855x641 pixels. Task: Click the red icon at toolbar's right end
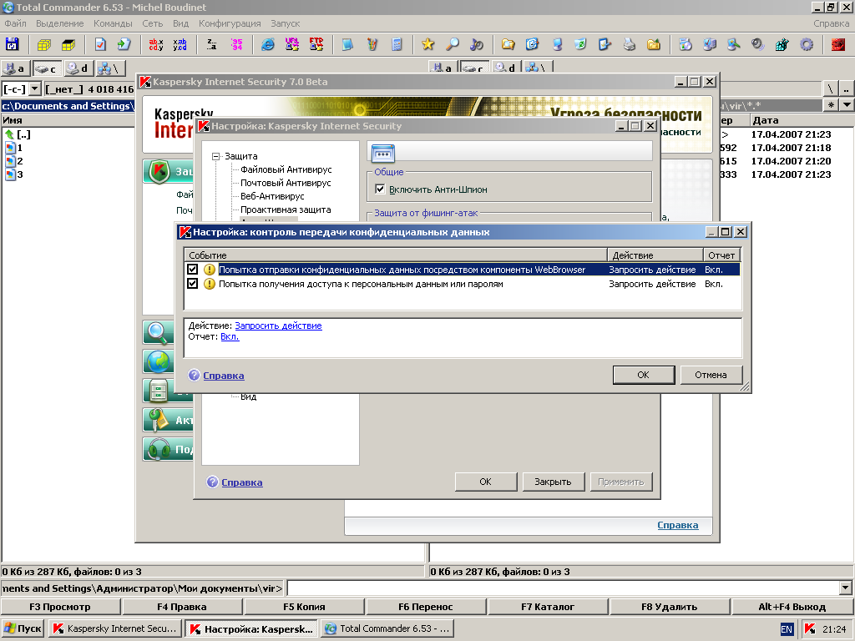pyautogui.click(x=838, y=44)
